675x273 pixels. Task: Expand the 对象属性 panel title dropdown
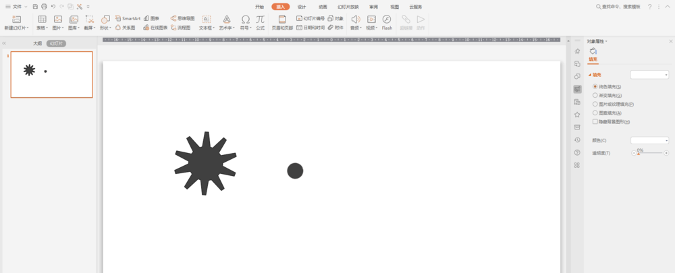[607, 42]
